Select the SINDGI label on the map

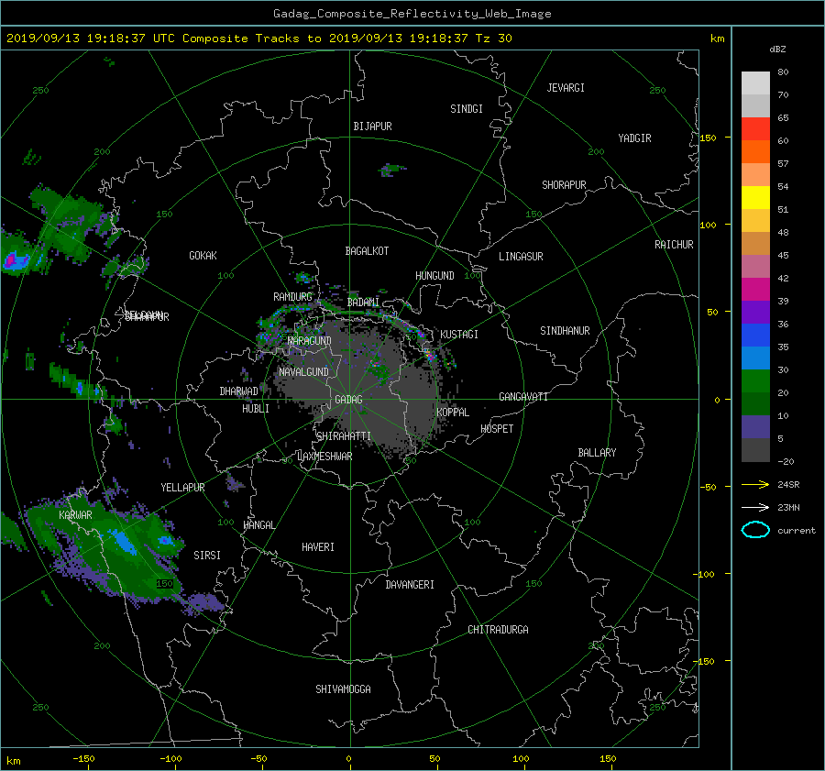(x=467, y=109)
